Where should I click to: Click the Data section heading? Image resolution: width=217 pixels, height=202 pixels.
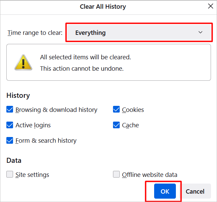click(x=14, y=160)
